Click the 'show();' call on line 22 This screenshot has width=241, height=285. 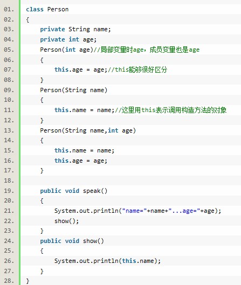point(66,221)
